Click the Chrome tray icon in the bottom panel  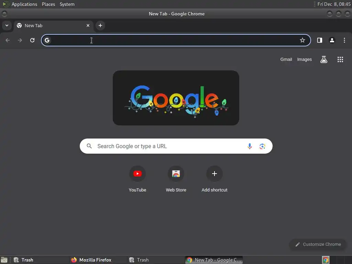tap(326, 260)
